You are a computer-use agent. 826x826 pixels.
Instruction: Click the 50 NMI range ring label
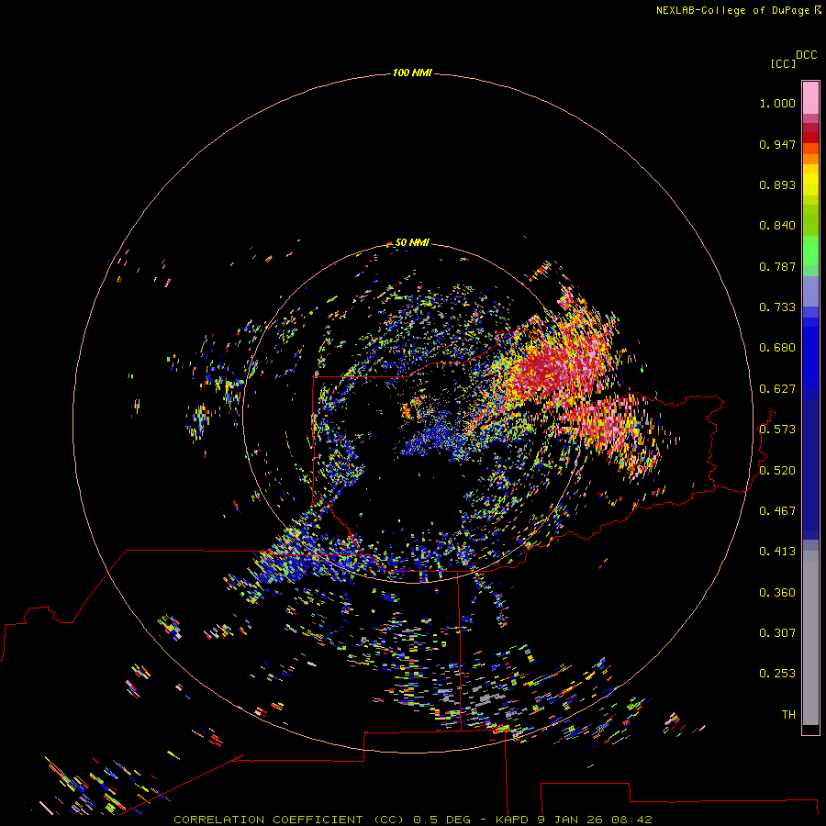pos(412,242)
